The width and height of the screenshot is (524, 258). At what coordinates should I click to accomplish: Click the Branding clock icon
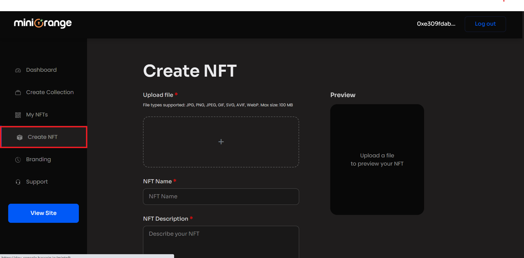coord(18,160)
